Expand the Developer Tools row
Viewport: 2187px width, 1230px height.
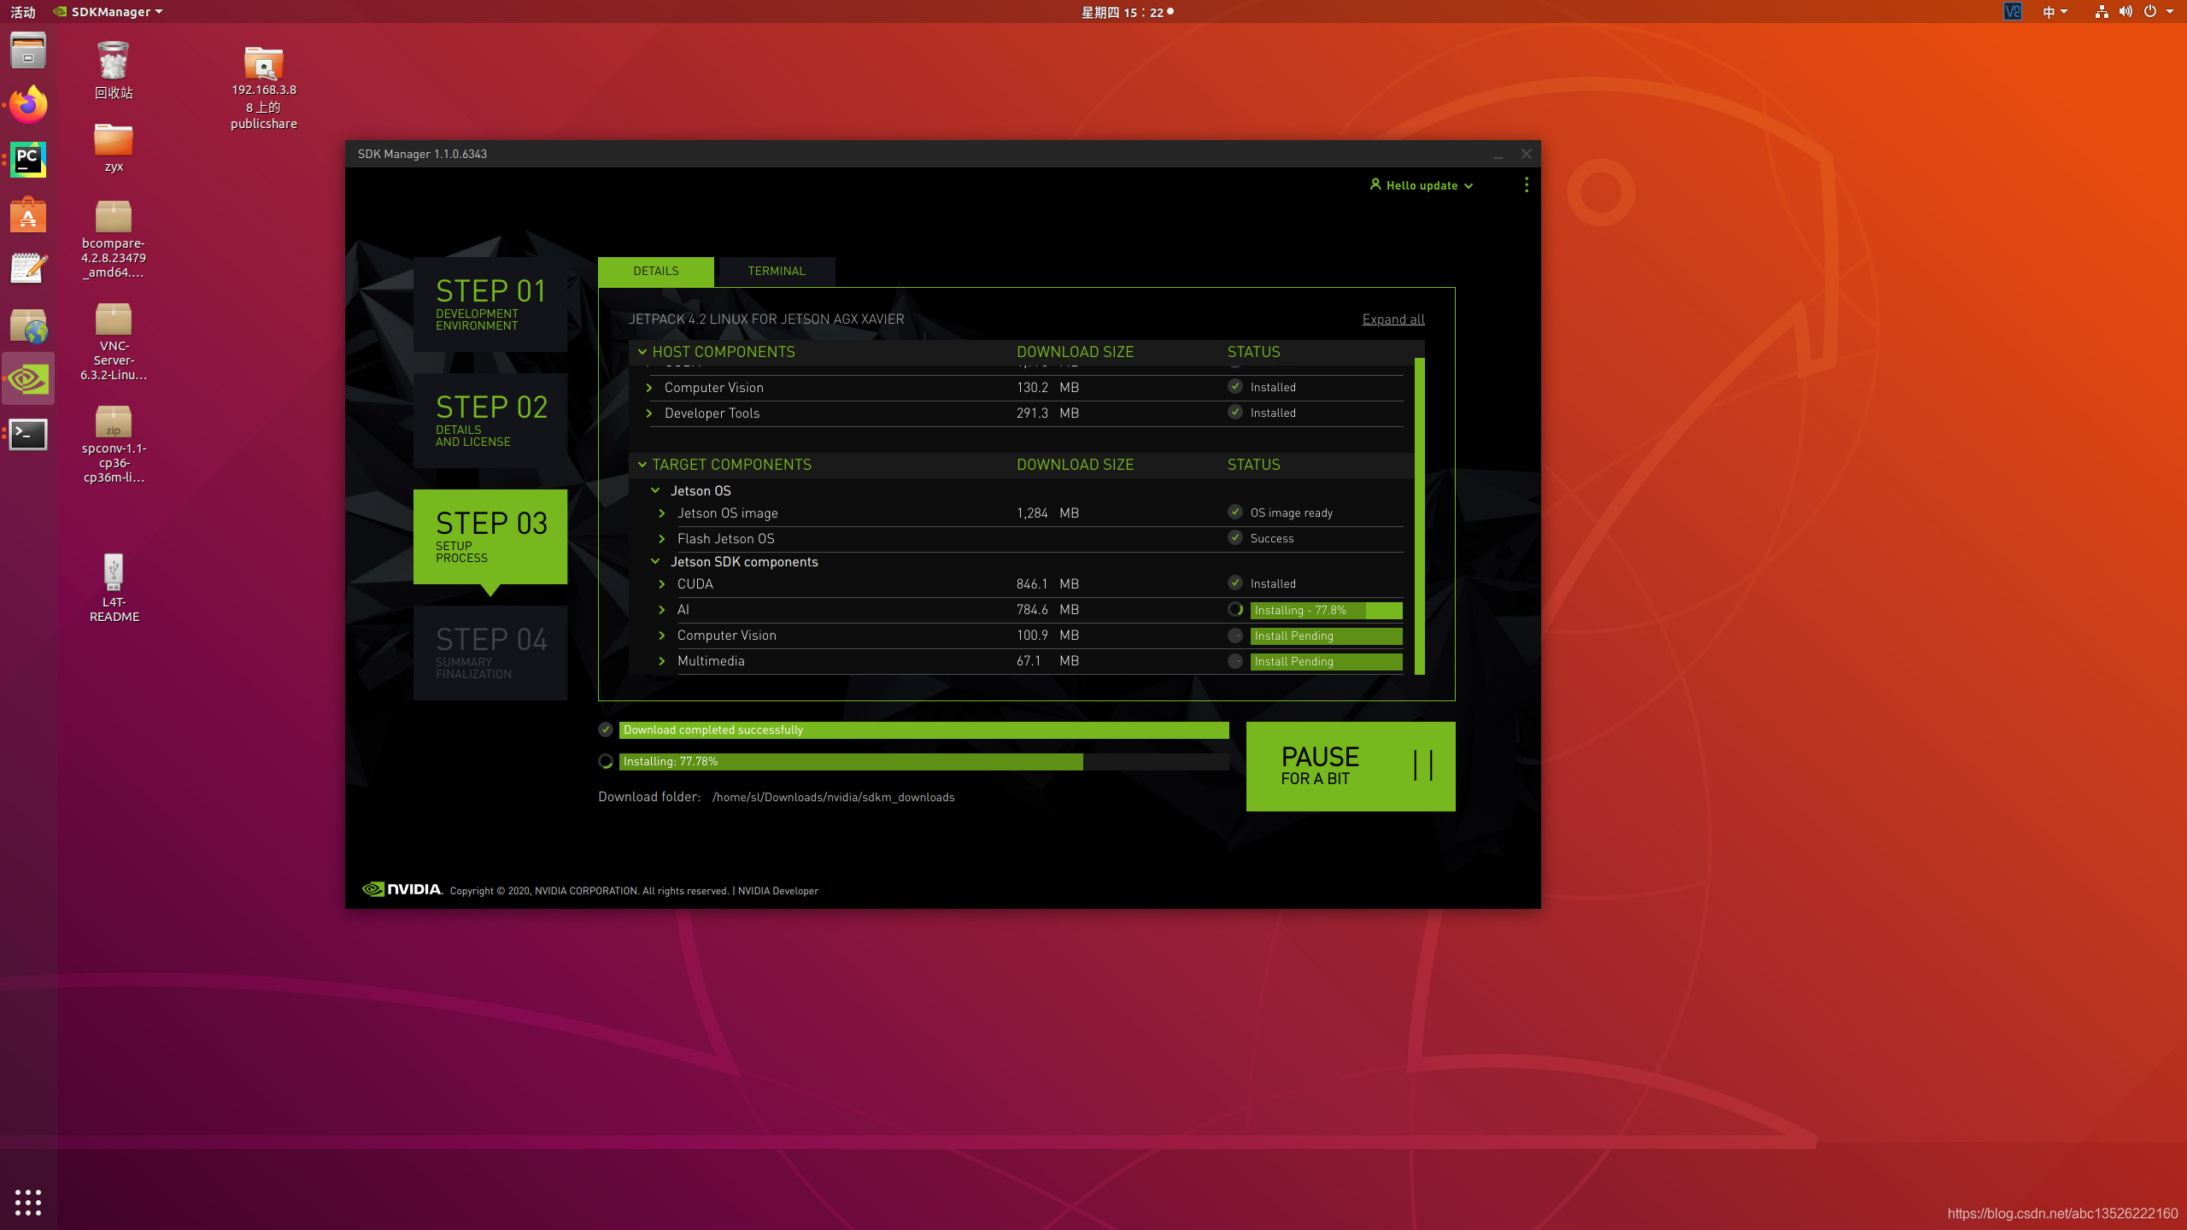click(x=649, y=413)
